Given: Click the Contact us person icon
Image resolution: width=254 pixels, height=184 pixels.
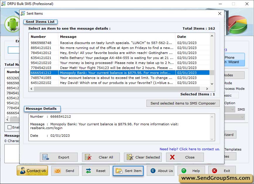Looking at the screenshot, I should (23, 171).
